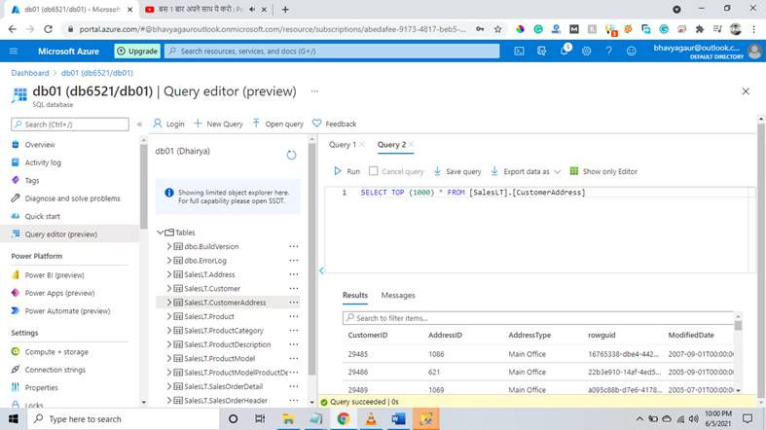Expand the dbo.BuildVersion table

point(169,246)
